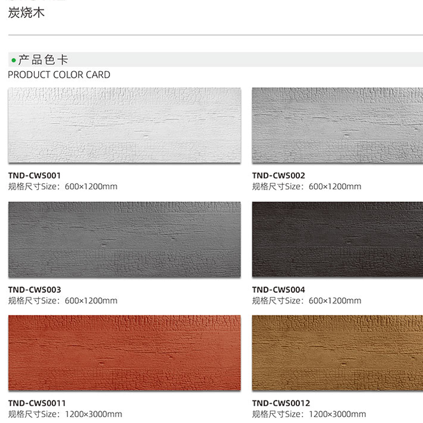Click the 1200×3000mm size under TND-CWS0011
The image size is (423, 423).
point(93,414)
